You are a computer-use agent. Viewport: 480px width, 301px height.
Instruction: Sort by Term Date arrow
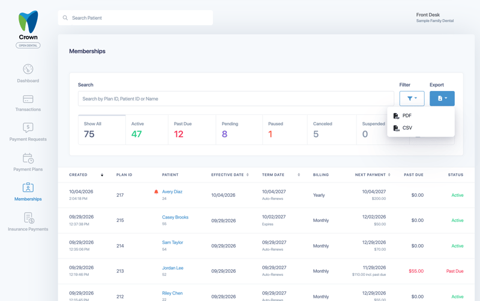tap(299, 175)
